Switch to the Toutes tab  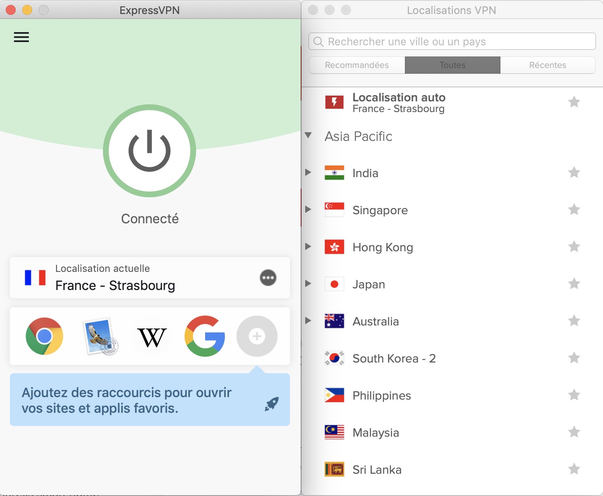(x=453, y=65)
